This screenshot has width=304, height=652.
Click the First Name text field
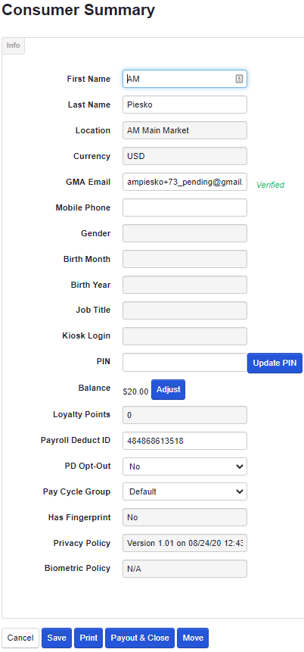click(x=185, y=79)
